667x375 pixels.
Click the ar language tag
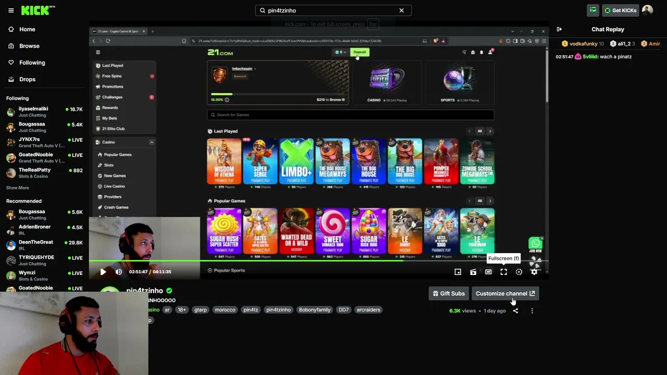pyautogui.click(x=167, y=310)
